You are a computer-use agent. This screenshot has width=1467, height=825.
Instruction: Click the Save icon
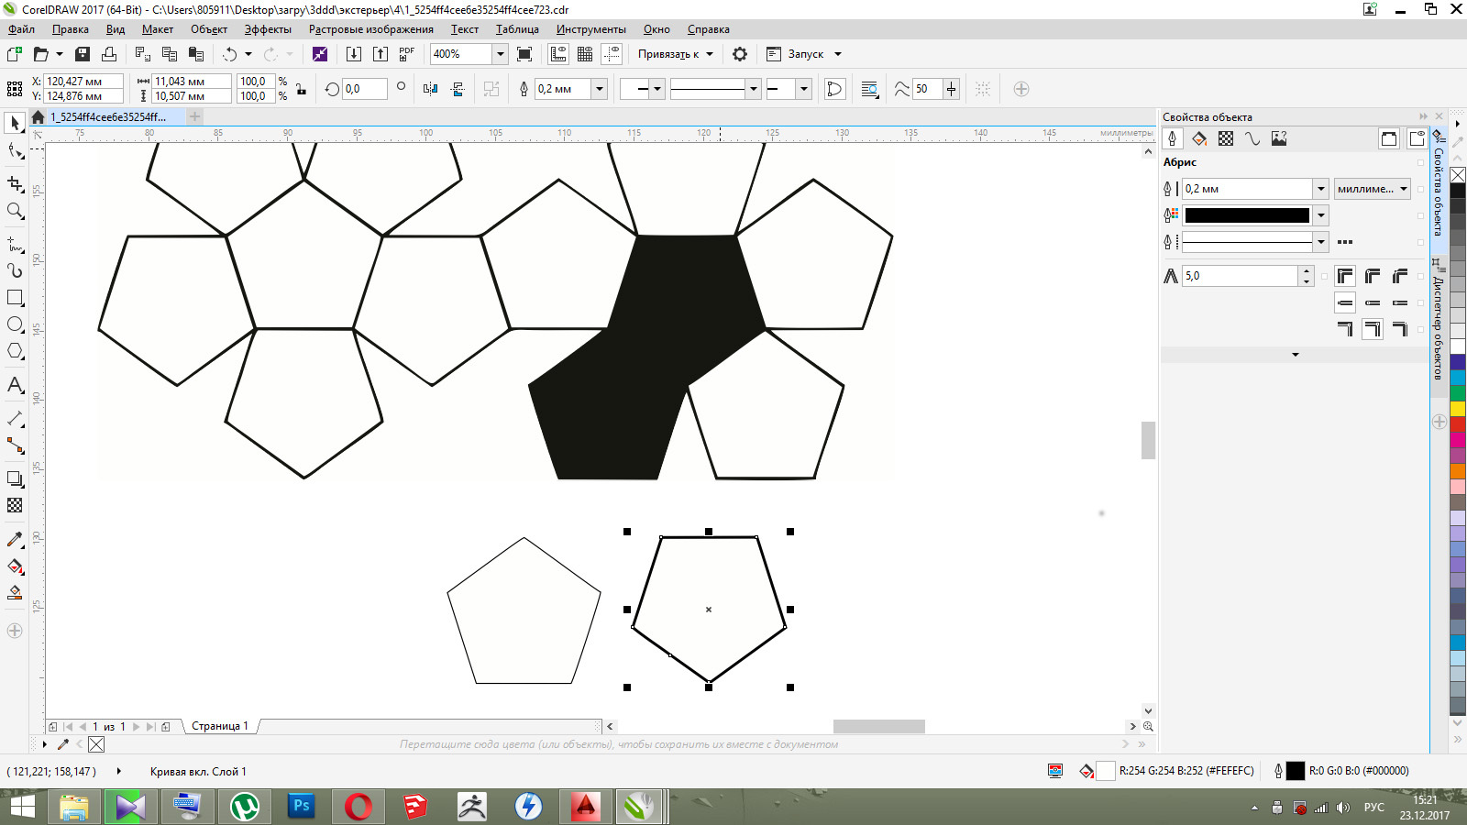coord(82,54)
